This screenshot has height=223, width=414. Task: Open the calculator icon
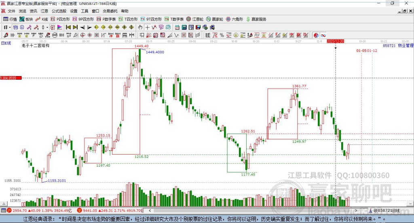tap(184, 27)
